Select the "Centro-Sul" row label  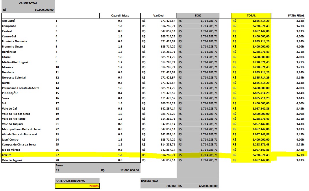tap(9, 36)
